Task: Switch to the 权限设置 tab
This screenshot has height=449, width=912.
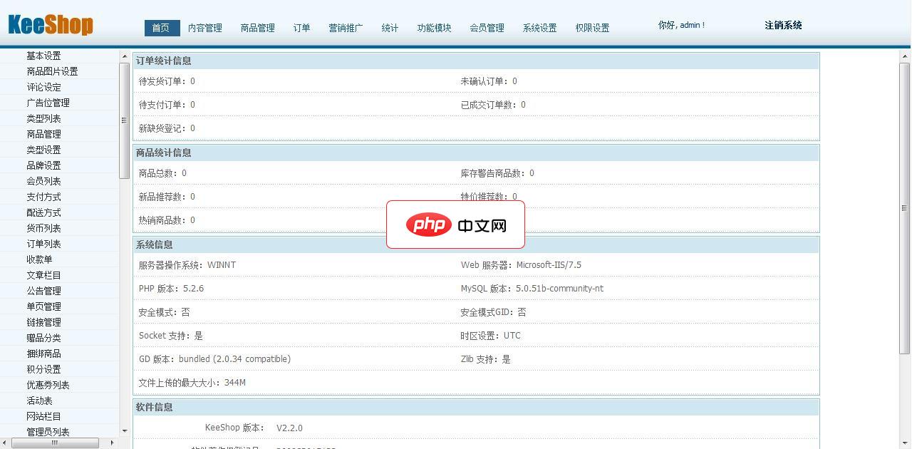Action: (592, 28)
